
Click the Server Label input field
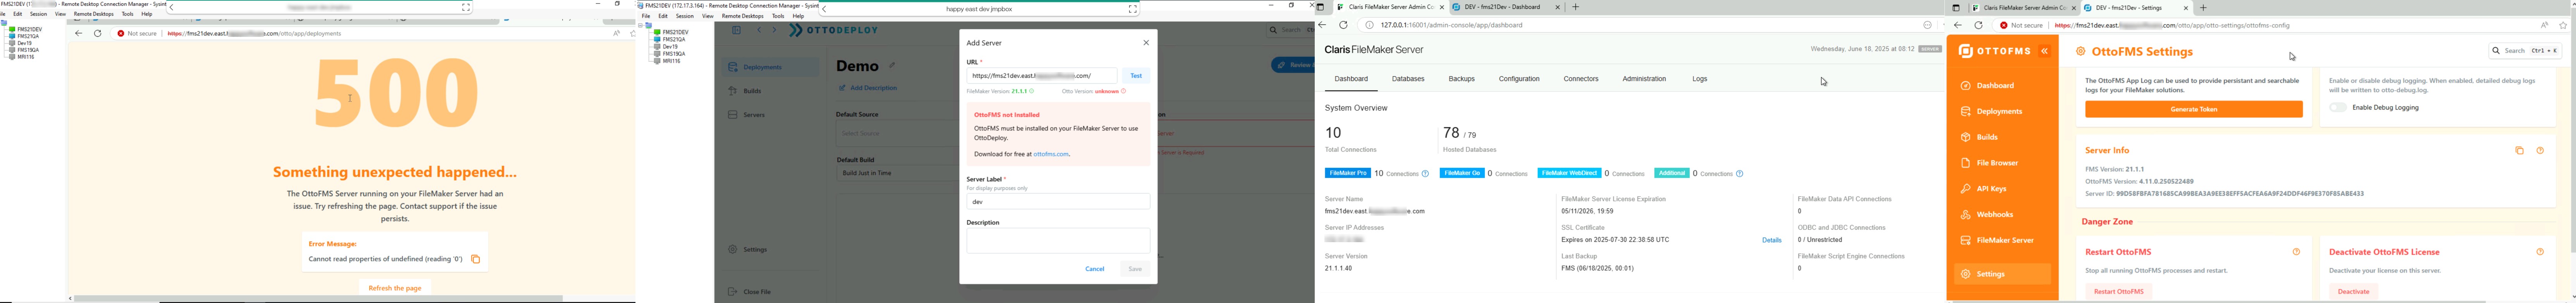coord(1058,202)
